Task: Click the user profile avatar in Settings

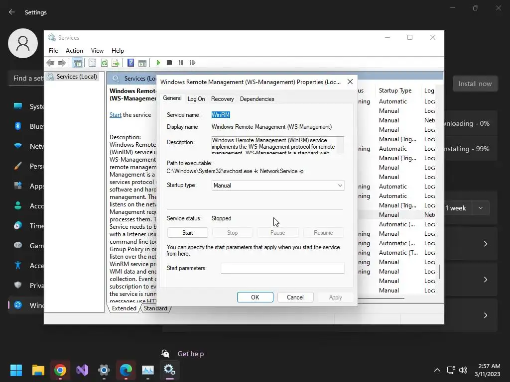Action: (23, 43)
